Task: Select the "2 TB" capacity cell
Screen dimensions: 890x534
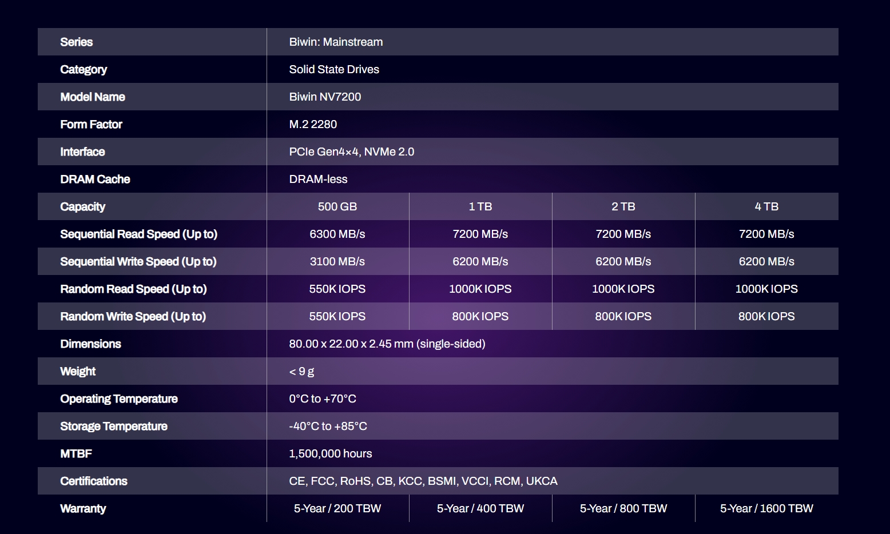Action: [623, 206]
